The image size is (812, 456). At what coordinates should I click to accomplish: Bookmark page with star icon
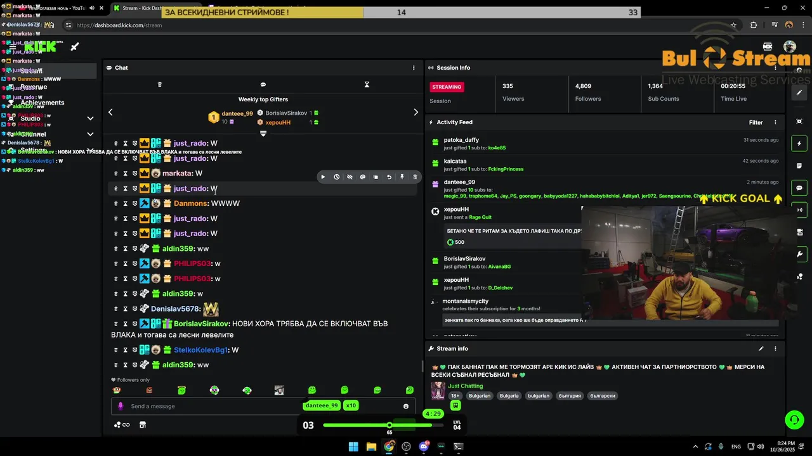pos(734,25)
